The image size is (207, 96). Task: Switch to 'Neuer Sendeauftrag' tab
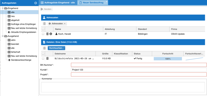(x=93, y=3)
